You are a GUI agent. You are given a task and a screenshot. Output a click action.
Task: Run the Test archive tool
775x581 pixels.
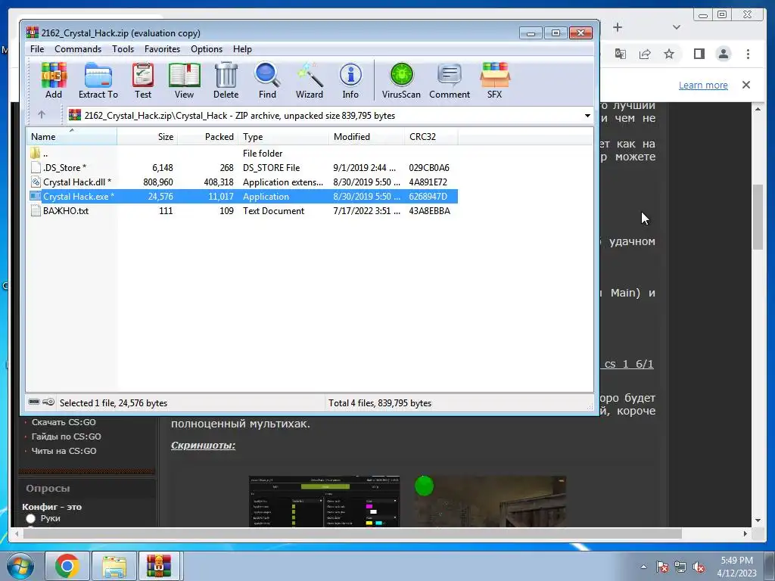point(143,80)
